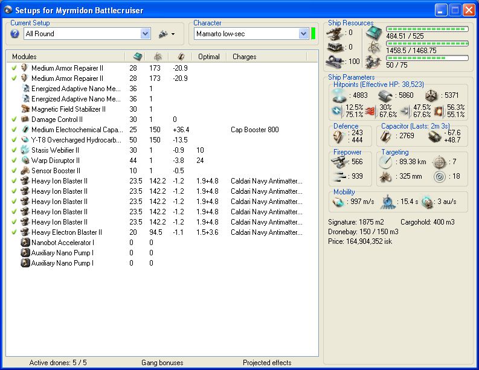
Task: Click the Heavy Electron Blaster II icon
Action: pos(25,232)
